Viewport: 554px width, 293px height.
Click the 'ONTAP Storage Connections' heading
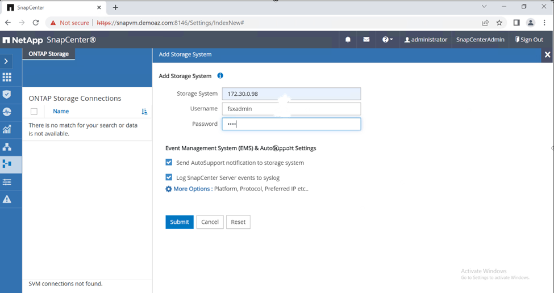click(75, 99)
